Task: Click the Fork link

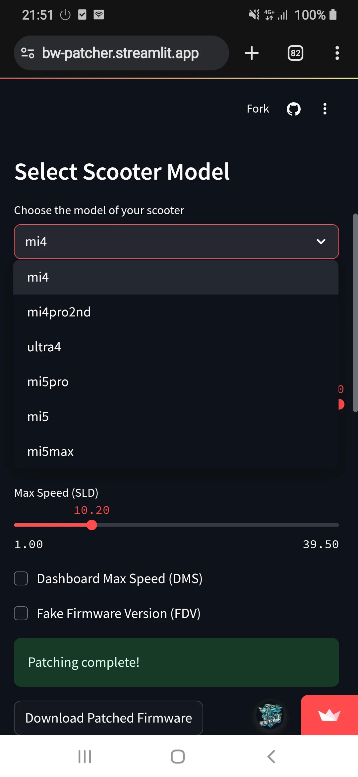Action: click(258, 109)
